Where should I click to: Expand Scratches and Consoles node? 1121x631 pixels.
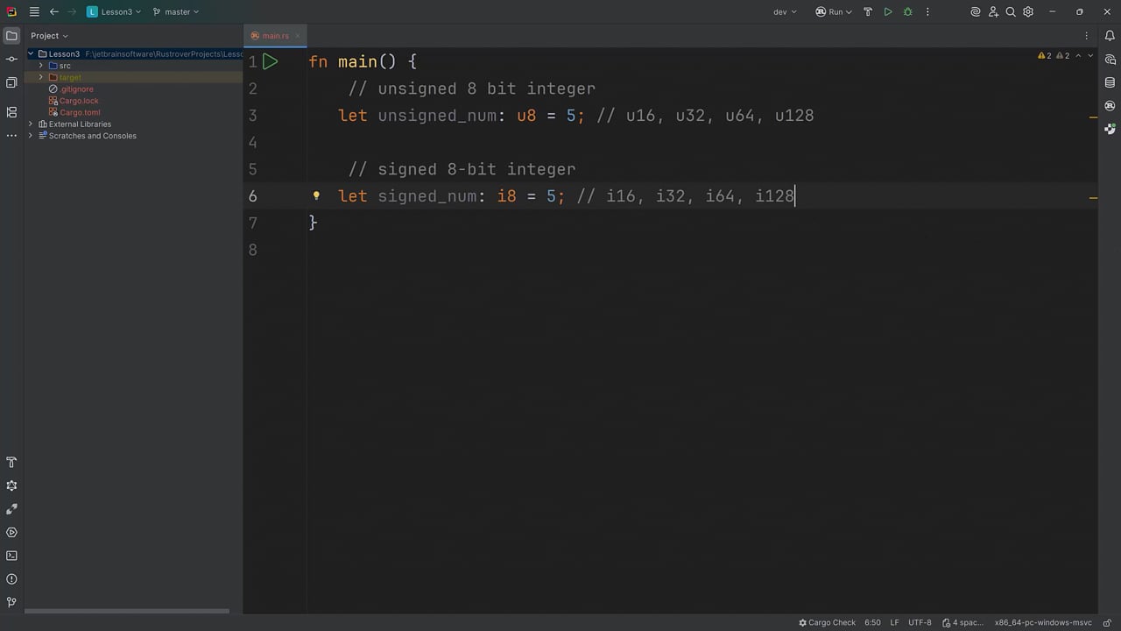(x=31, y=136)
